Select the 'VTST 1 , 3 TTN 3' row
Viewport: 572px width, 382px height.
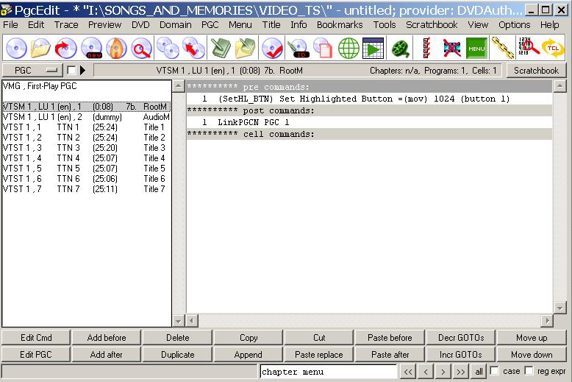coord(86,147)
